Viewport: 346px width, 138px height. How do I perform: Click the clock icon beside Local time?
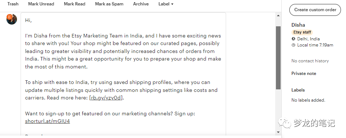pyautogui.click(x=293, y=45)
